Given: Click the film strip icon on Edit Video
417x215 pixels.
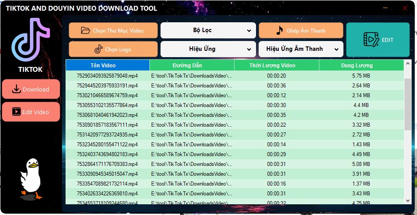Looking at the screenshot, I should coord(17,112).
